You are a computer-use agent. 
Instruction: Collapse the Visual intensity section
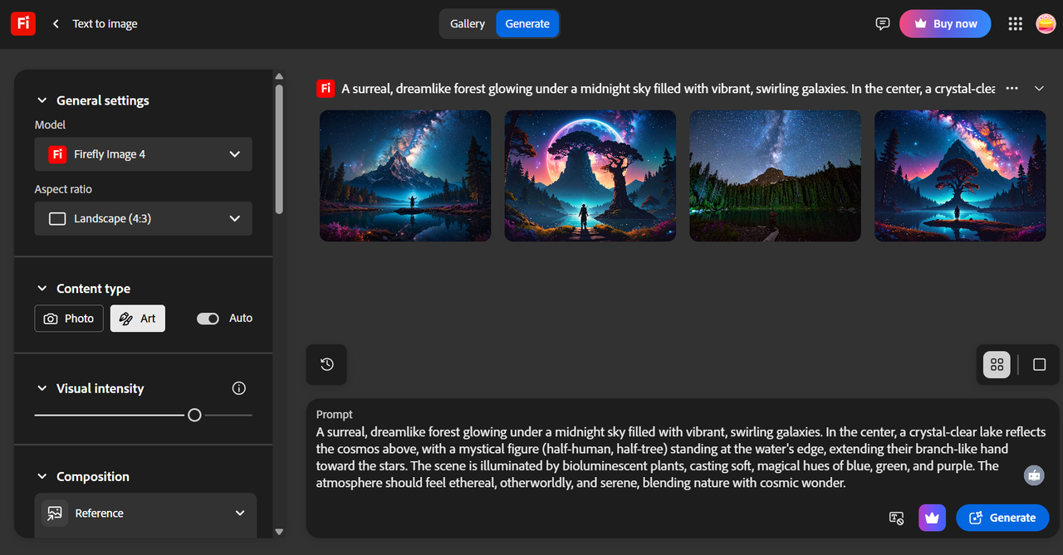pos(42,388)
